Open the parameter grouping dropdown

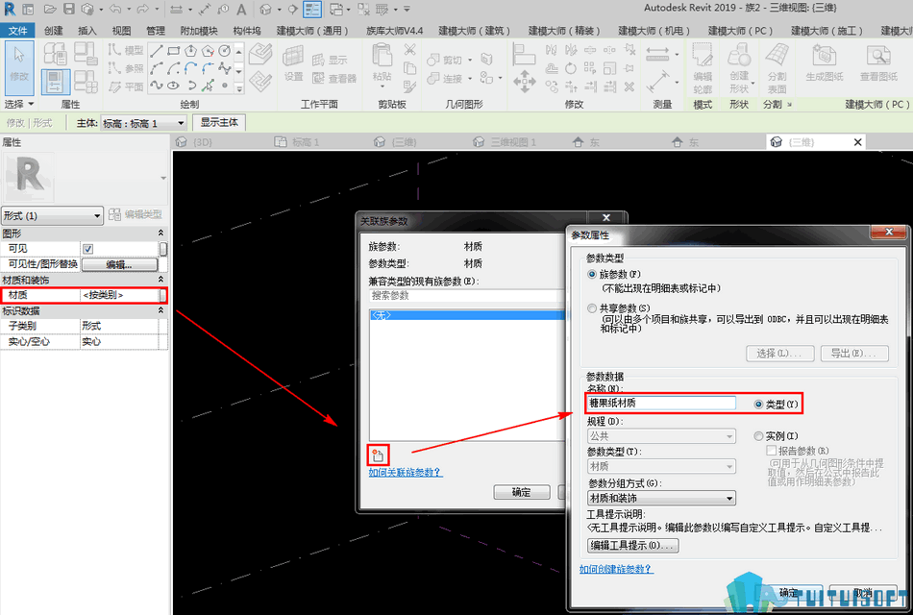661,498
